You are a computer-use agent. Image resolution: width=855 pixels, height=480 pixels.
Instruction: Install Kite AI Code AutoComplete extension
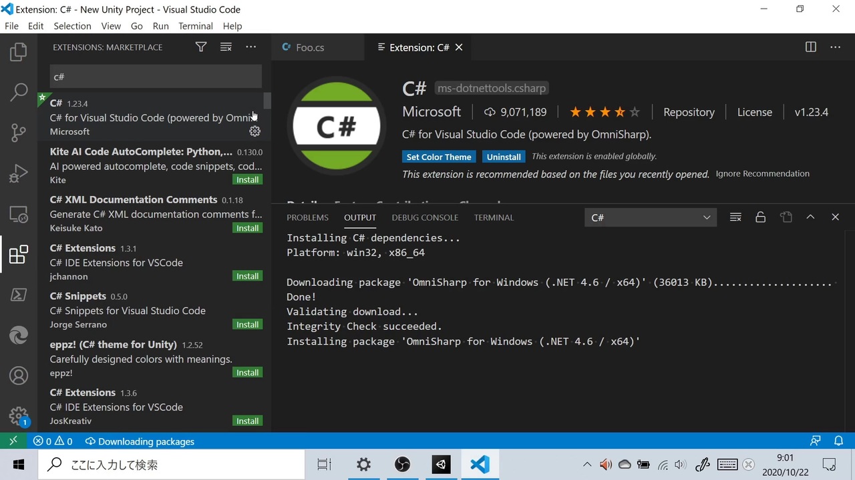(x=248, y=180)
